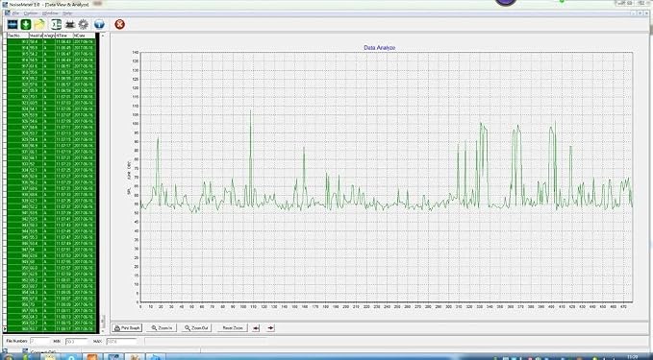Click the row selector marked with the arrow indicator

[x=5, y=329]
